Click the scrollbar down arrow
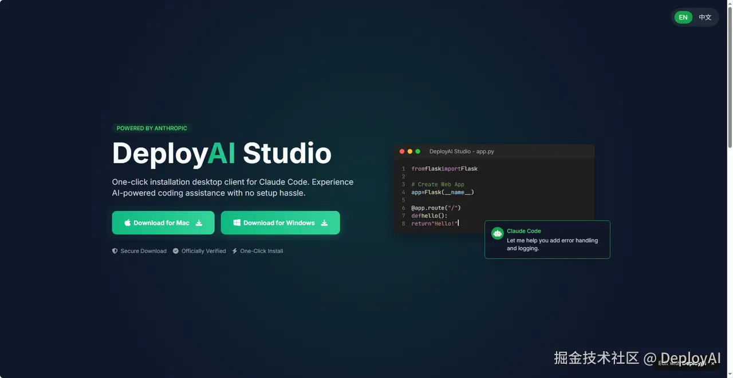 tap(729, 374)
